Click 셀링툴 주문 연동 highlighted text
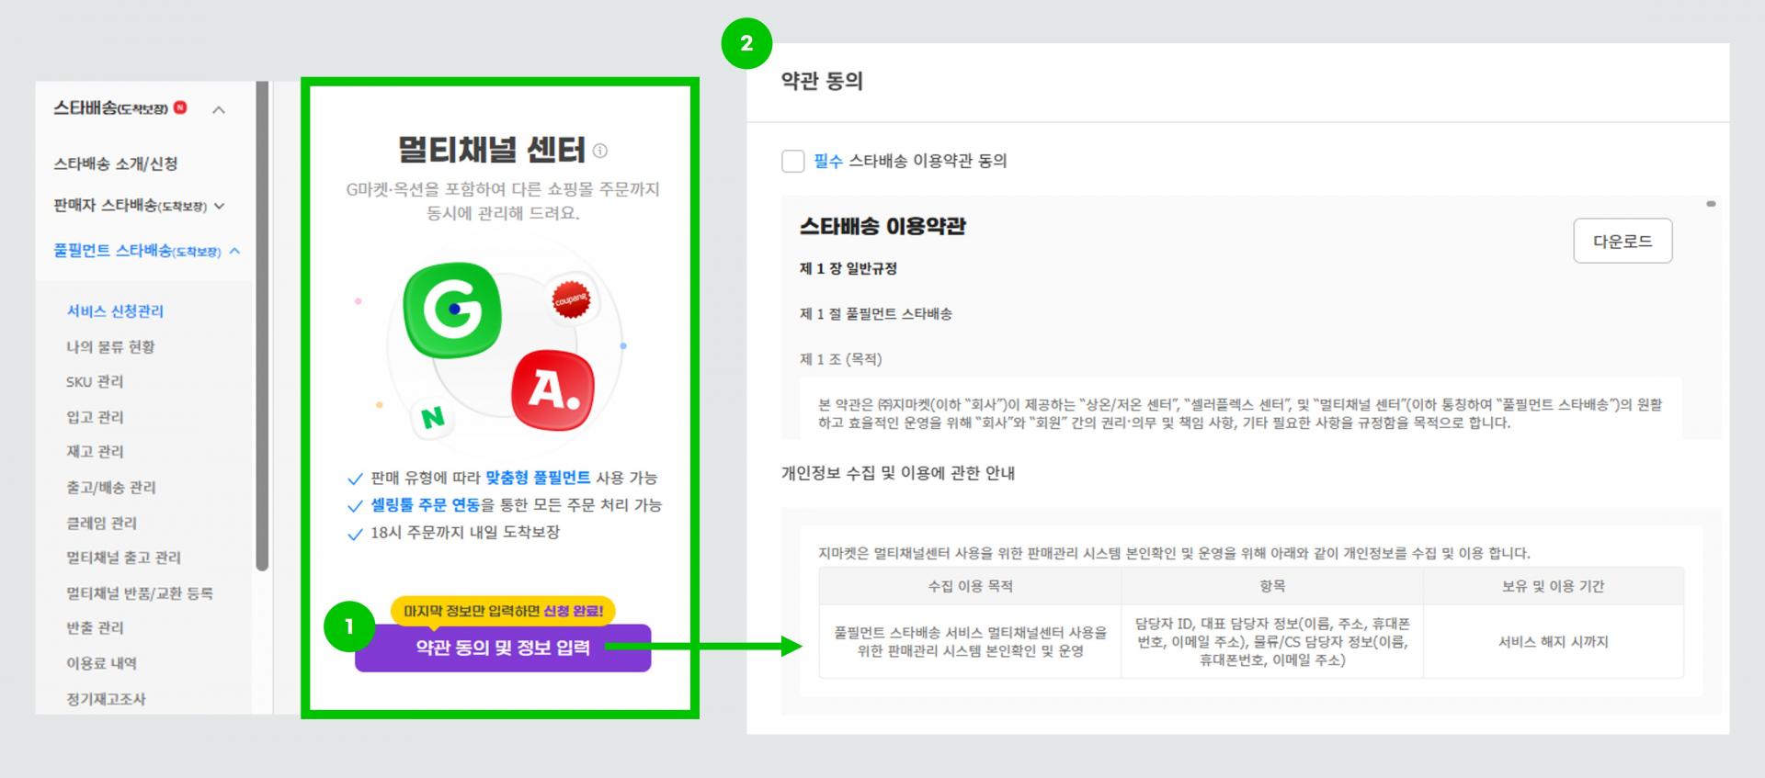The image size is (1765, 778). coord(426,505)
